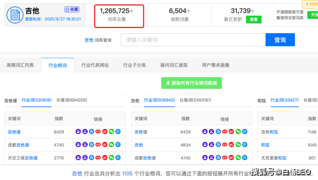This screenshot has width=318, height=180.
Task: Open Zhihu icon, 吉他 group's 吉他谱 row
Action: point(245,132)
